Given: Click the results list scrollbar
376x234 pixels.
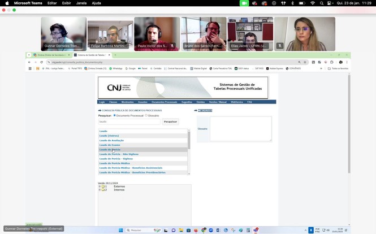Looking at the screenshot, I should coord(189,141).
